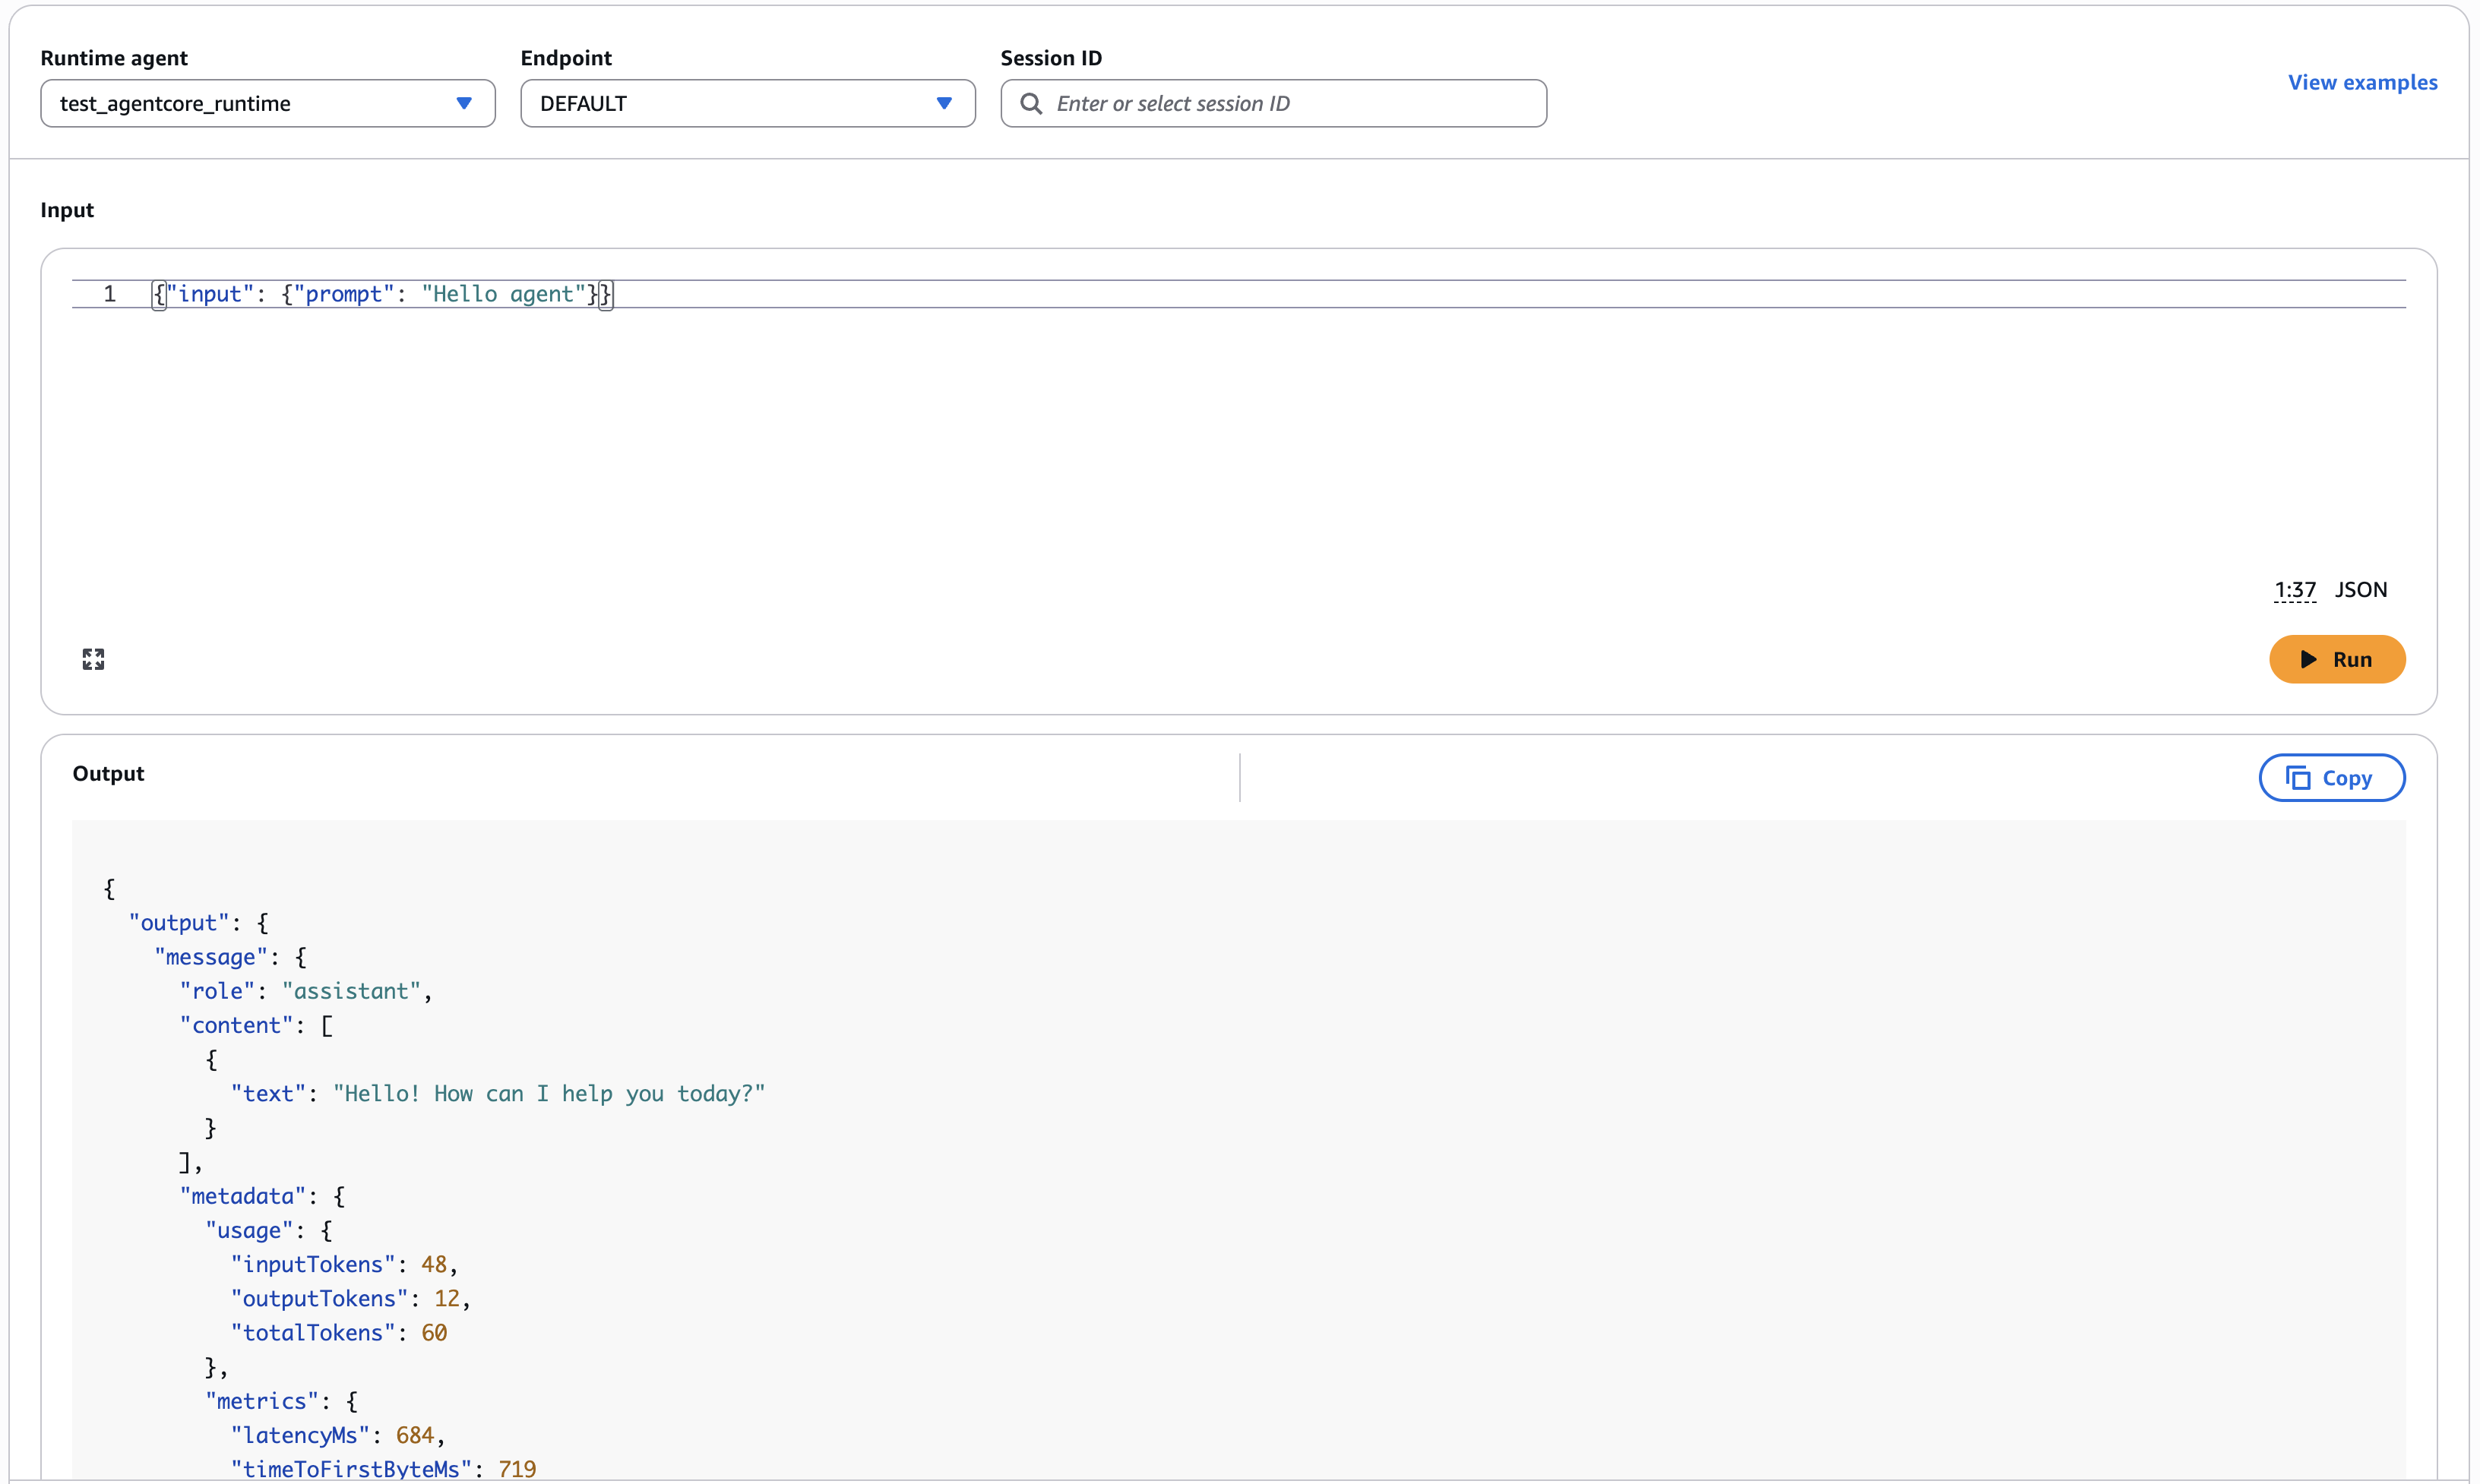This screenshot has height=1484, width=2480.
Task: Click the Output section heading
Action: tap(108, 773)
